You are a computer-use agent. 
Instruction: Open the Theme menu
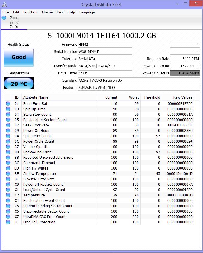(x=47, y=12)
